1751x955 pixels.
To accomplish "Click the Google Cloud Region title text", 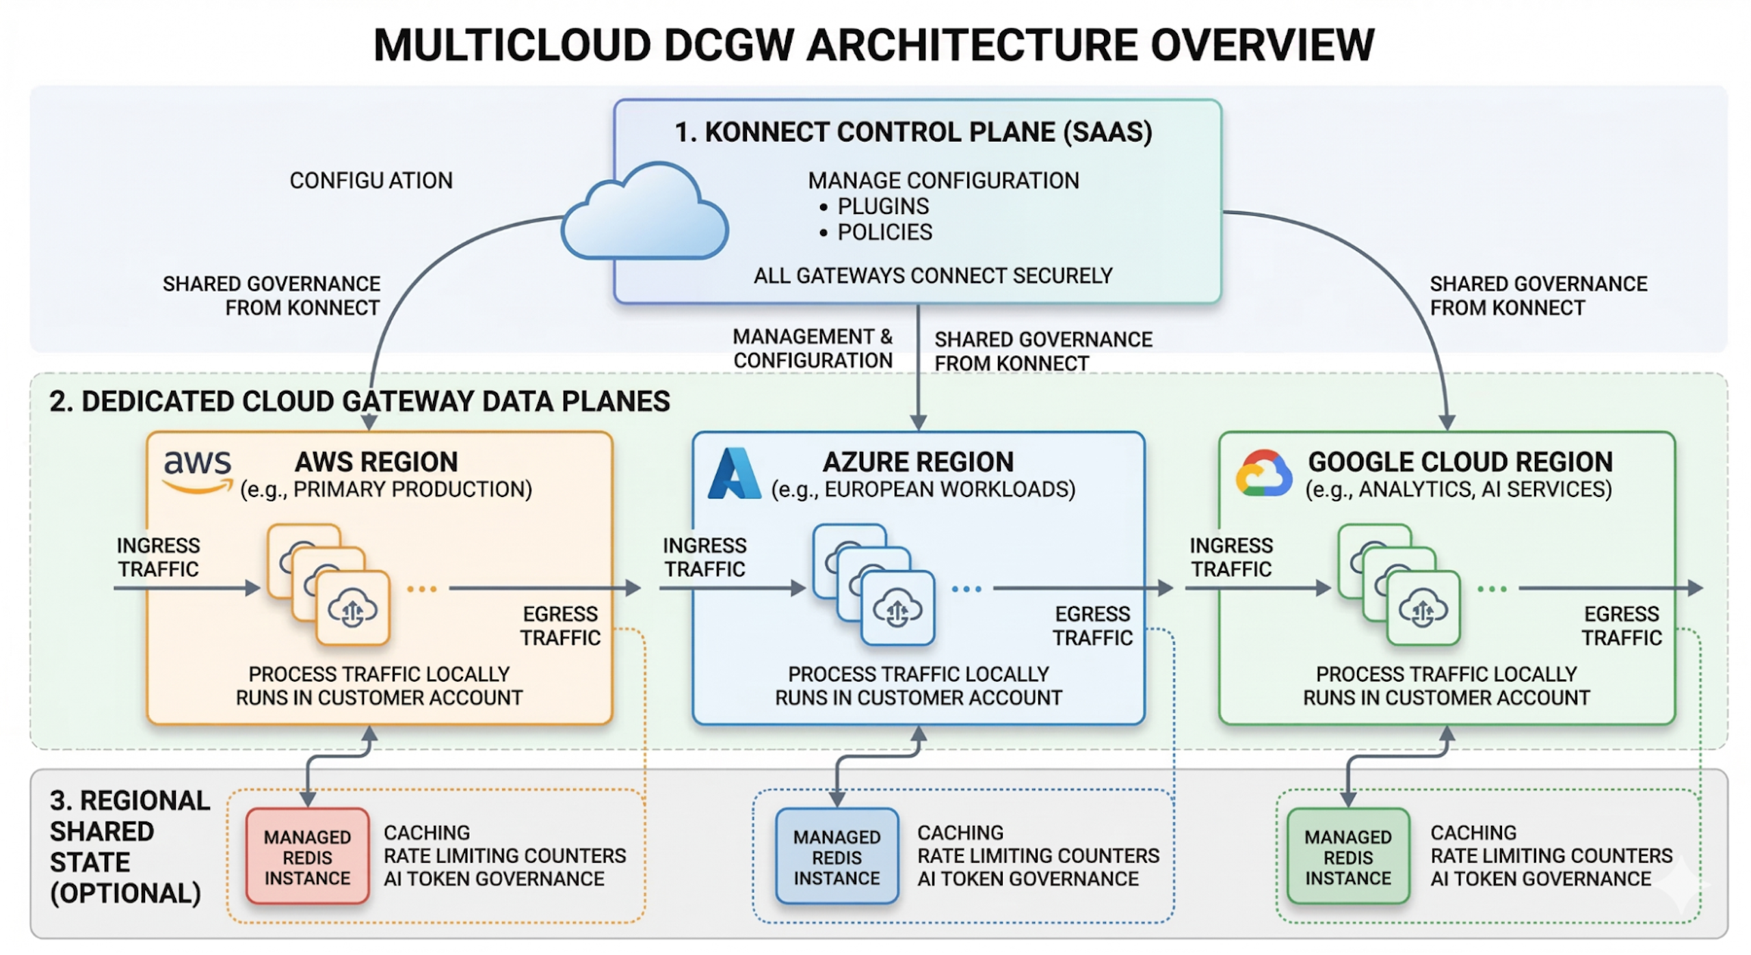I will [x=1460, y=462].
